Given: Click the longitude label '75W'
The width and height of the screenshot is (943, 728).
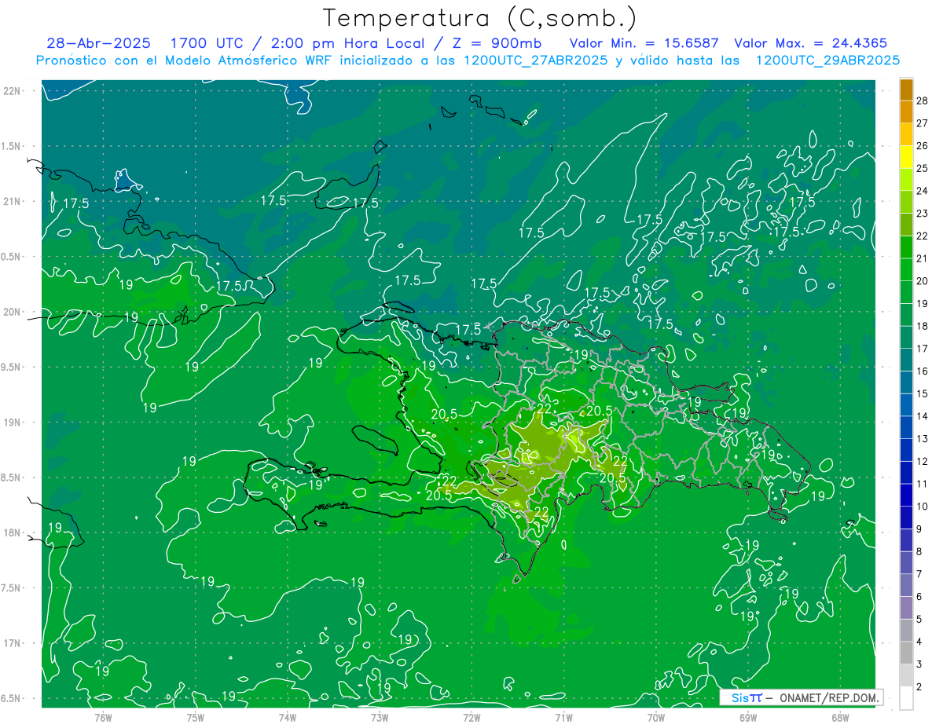Looking at the screenshot, I should [x=196, y=717].
